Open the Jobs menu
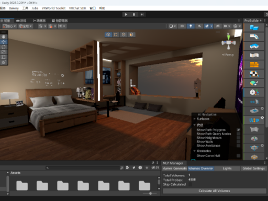268x201 pixels. tap(35, 8)
